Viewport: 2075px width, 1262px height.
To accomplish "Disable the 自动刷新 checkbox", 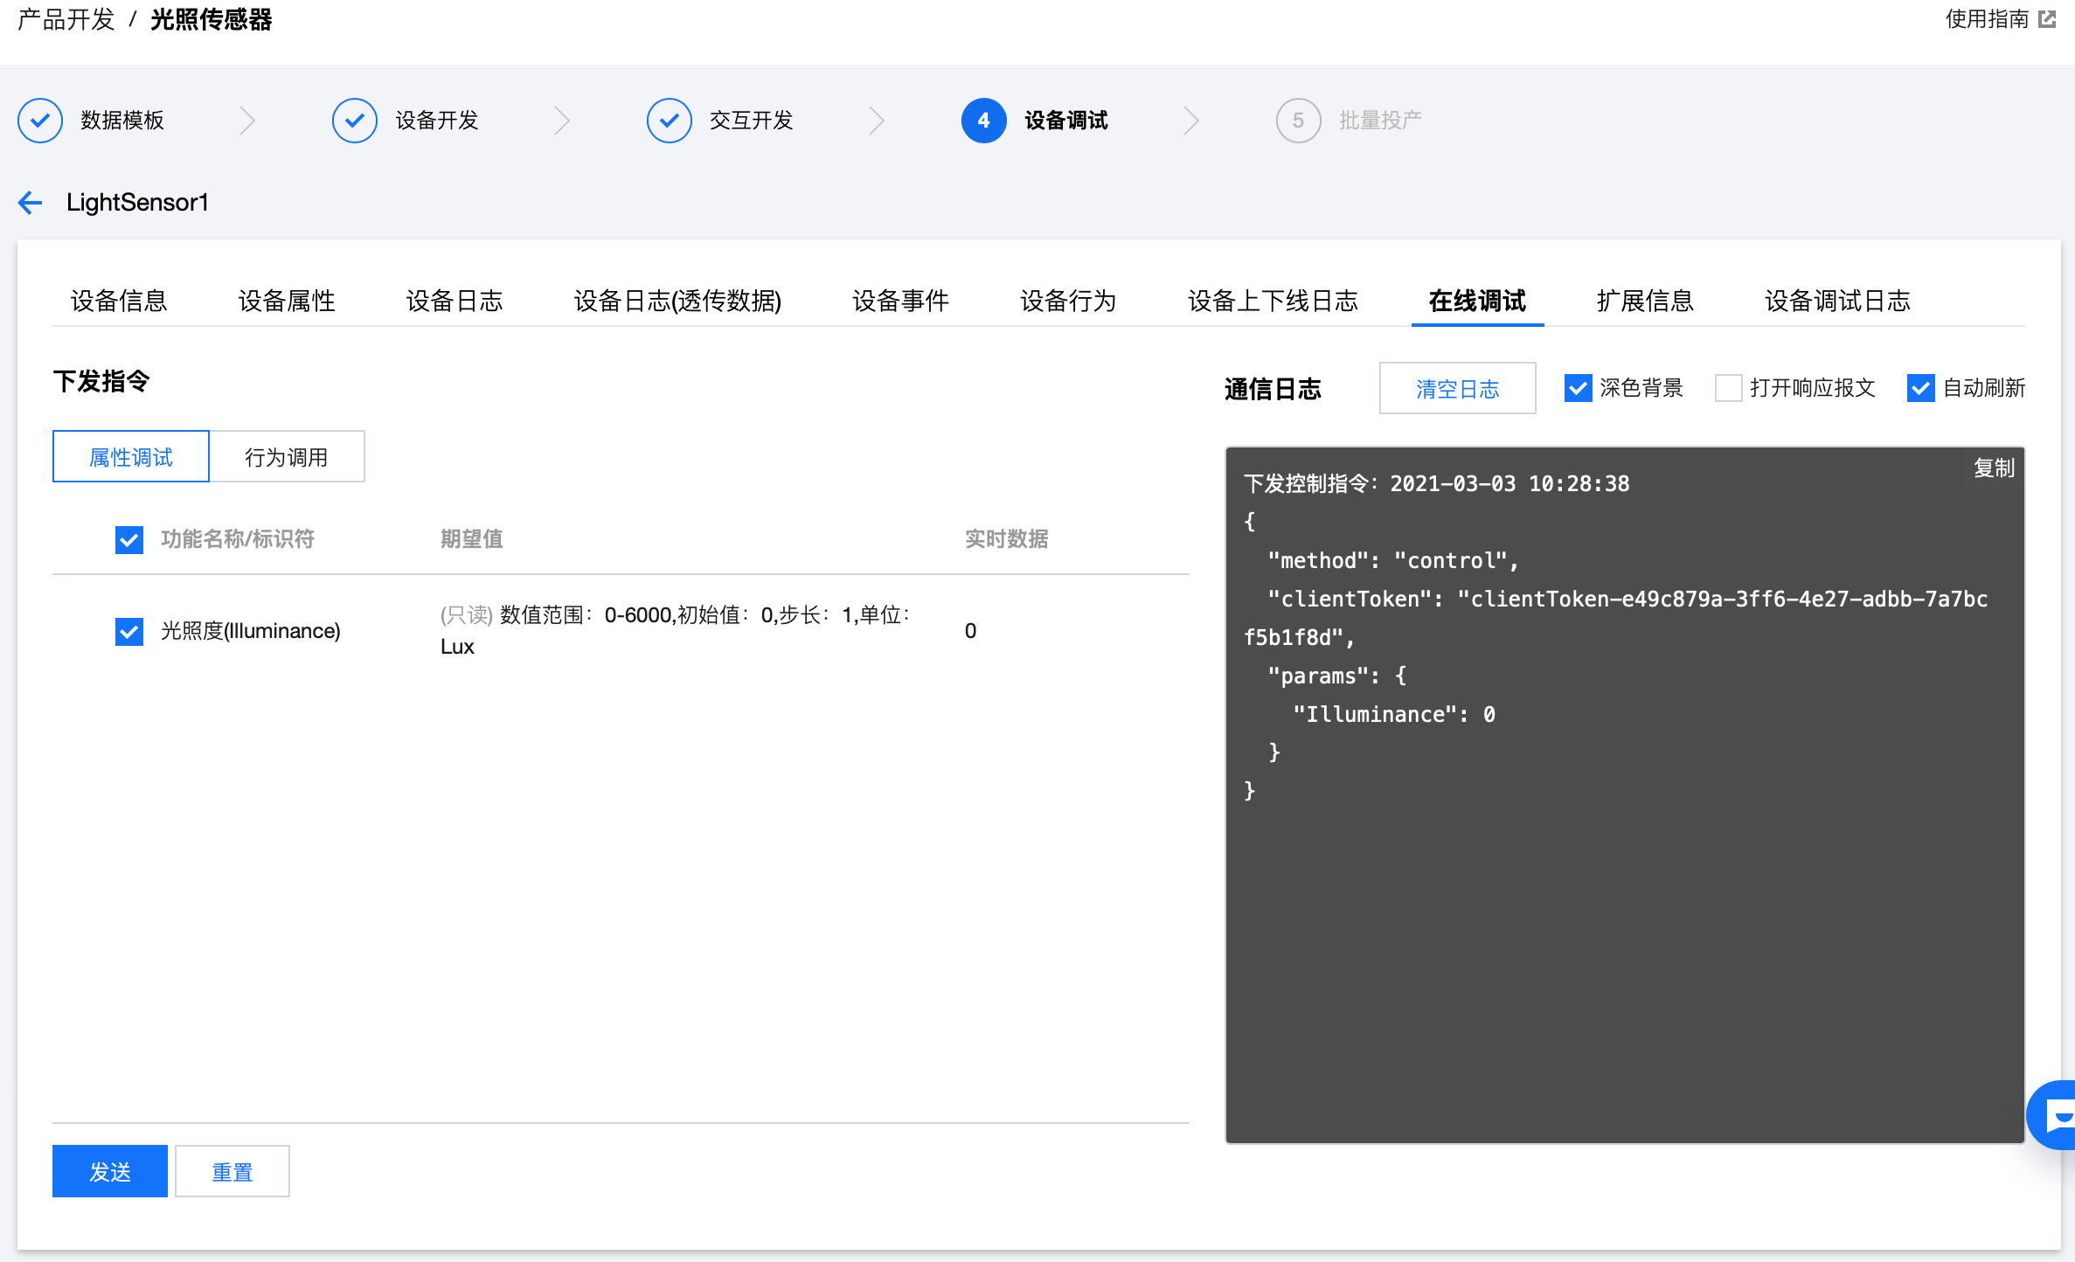I will click(1920, 388).
